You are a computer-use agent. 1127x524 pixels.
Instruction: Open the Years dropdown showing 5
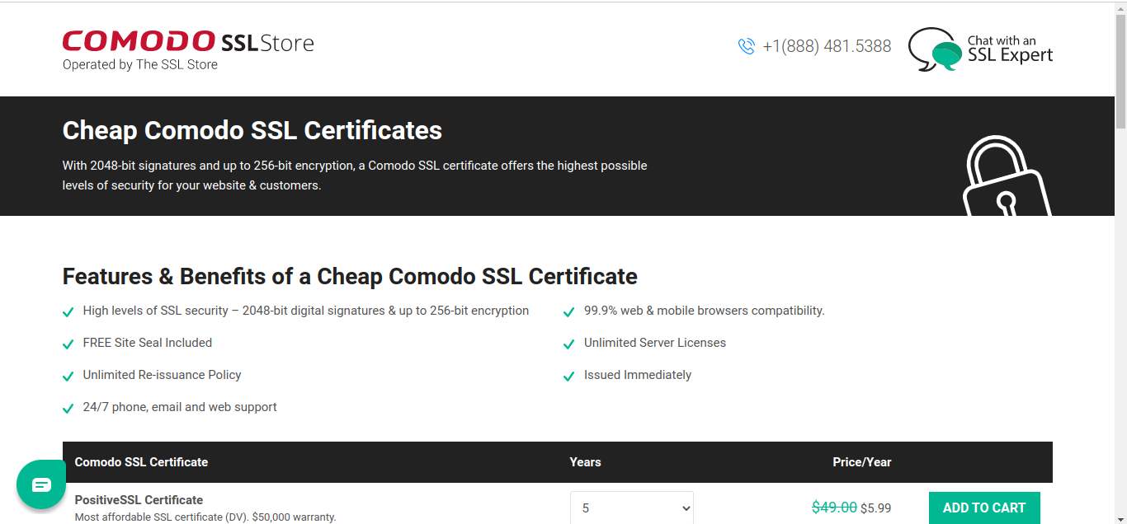click(x=632, y=508)
